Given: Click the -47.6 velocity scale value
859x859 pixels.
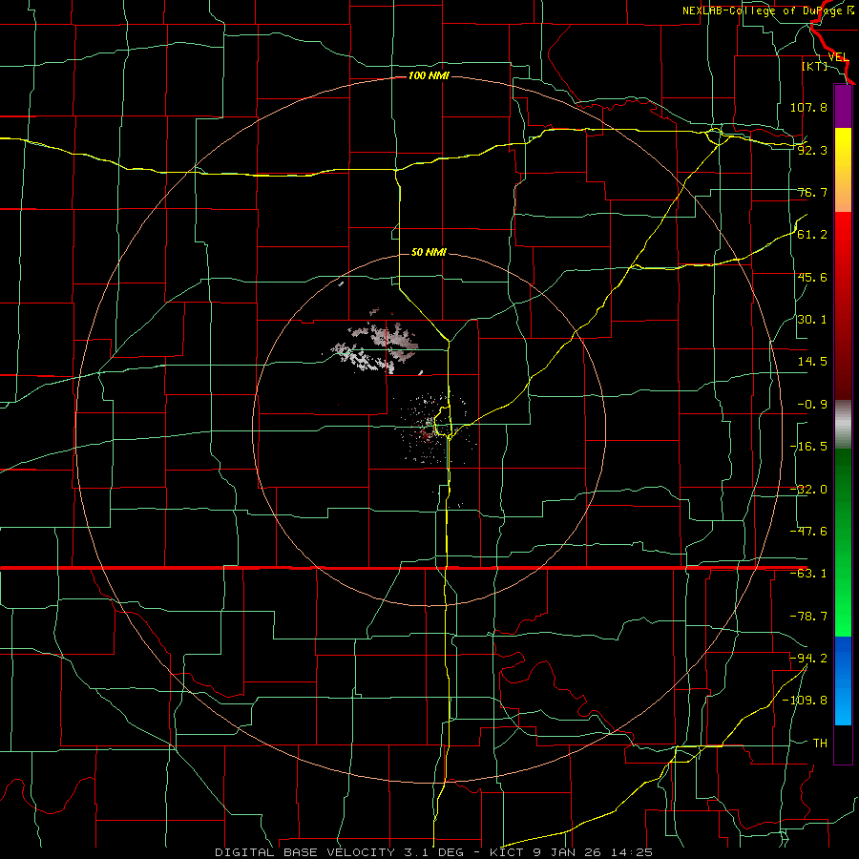Looking at the screenshot, I should click(x=808, y=532).
